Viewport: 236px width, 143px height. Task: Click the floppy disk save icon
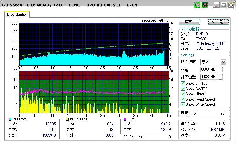(205, 5)
